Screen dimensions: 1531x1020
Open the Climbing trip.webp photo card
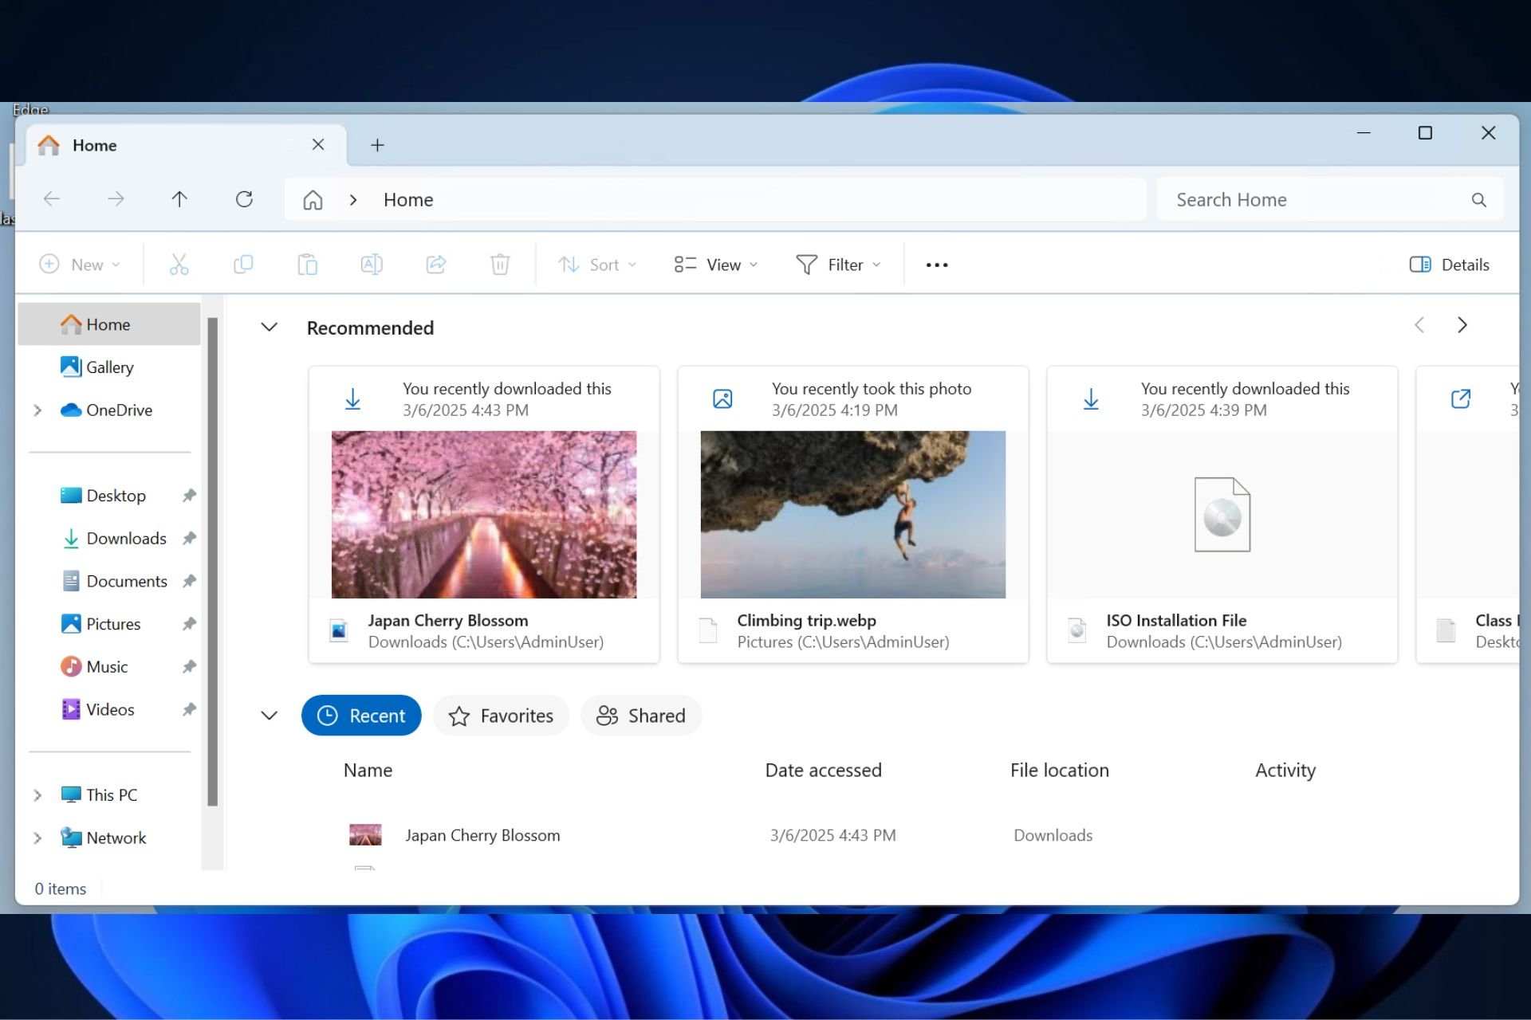coord(853,515)
